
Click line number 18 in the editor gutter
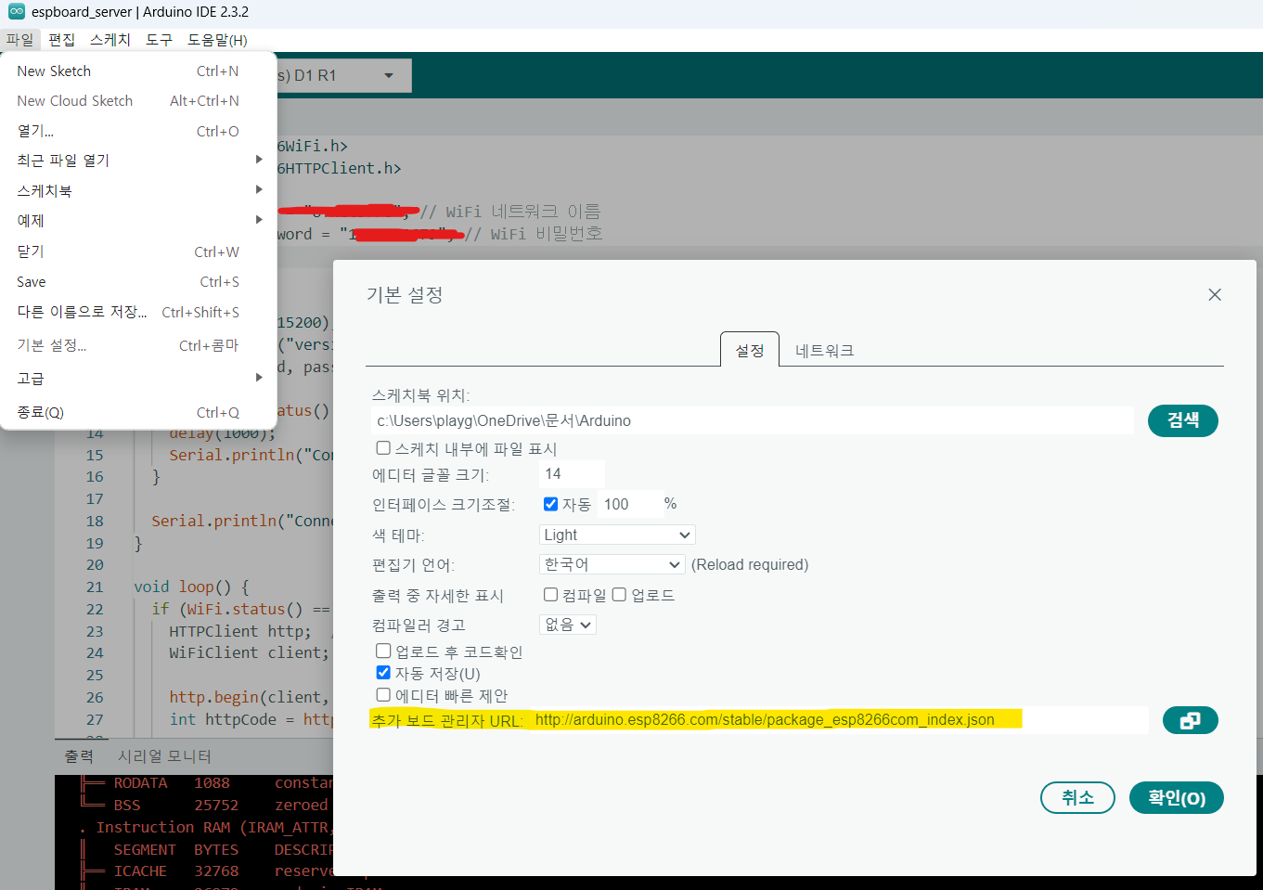(x=95, y=522)
